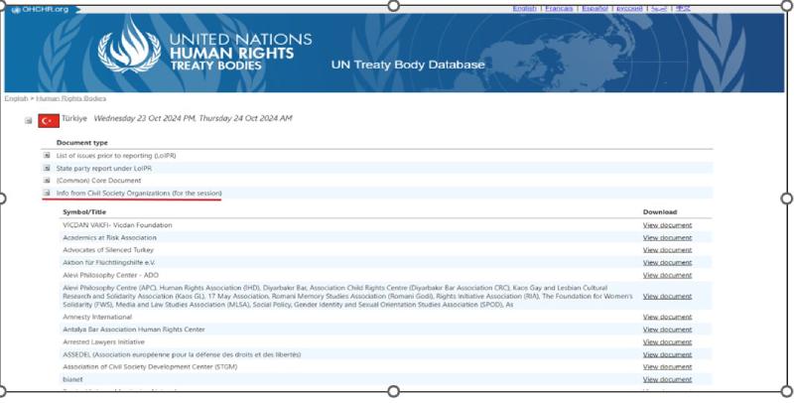This screenshot has height=403, width=794.
Task: View document for VICDAN VAKFI Vicdan Foundation
Action: coord(667,224)
